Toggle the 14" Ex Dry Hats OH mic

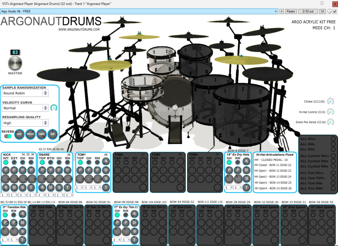(229, 162)
